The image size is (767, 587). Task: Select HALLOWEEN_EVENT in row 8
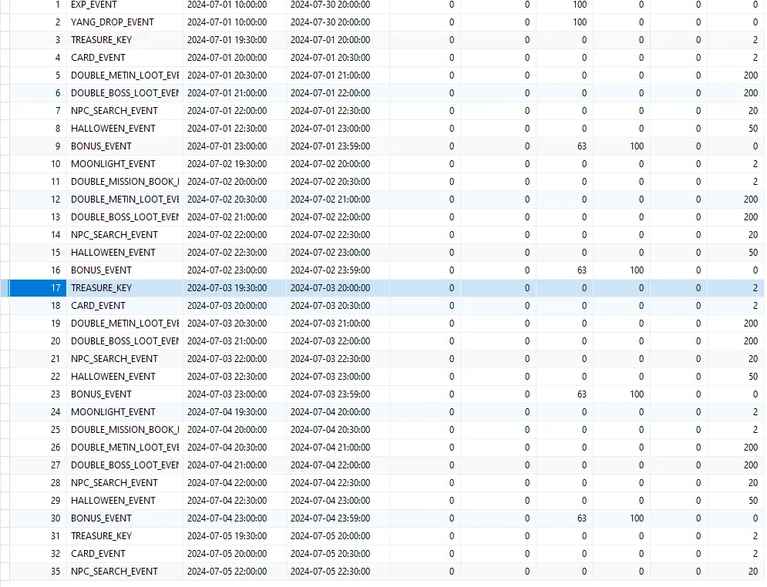pos(113,129)
